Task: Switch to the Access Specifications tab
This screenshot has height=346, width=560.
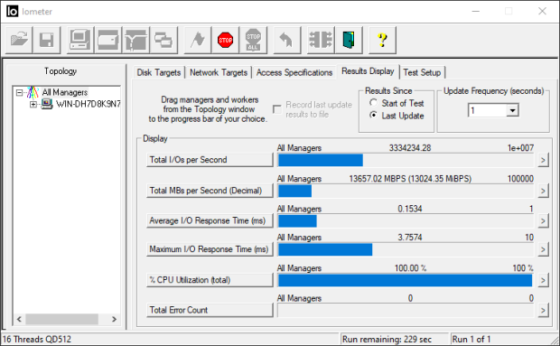Action: point(294,72)
